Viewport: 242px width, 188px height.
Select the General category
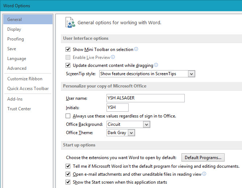(28, 20)
